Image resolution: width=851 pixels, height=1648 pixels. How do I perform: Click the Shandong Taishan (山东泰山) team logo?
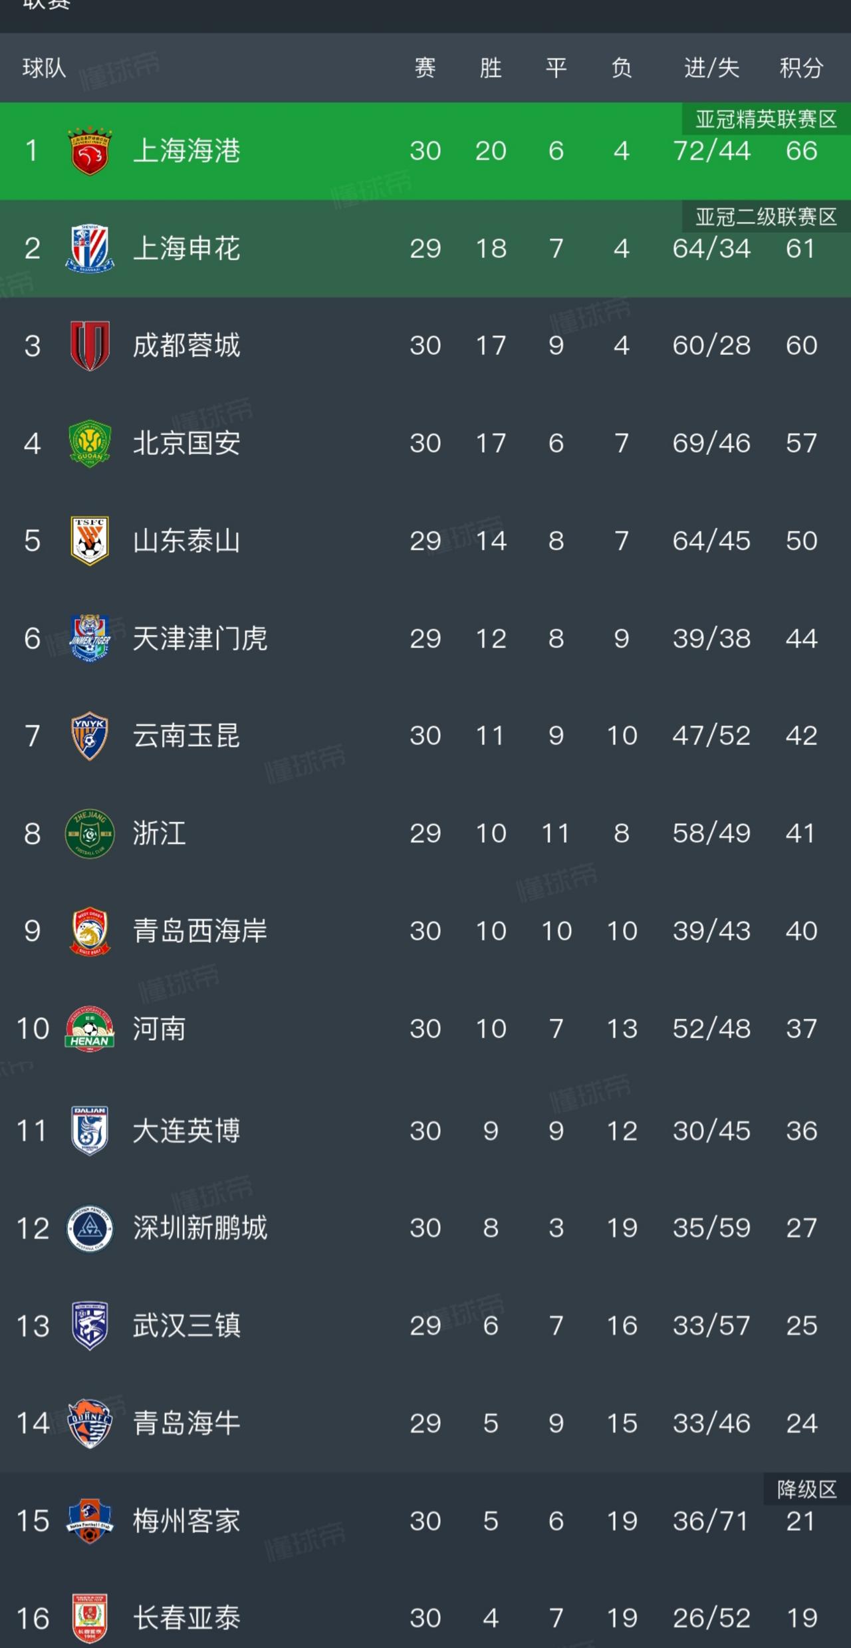pyautogui.click(x=90, y=541)
